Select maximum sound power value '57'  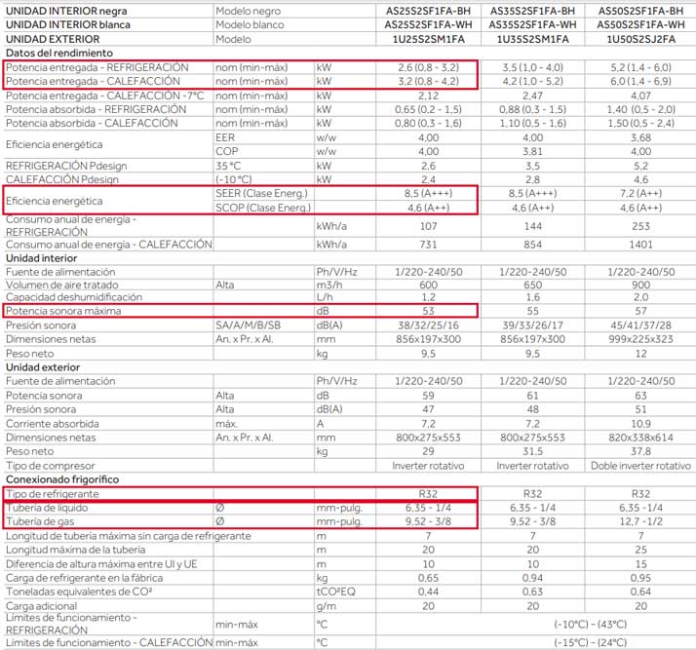click(640, 311)
